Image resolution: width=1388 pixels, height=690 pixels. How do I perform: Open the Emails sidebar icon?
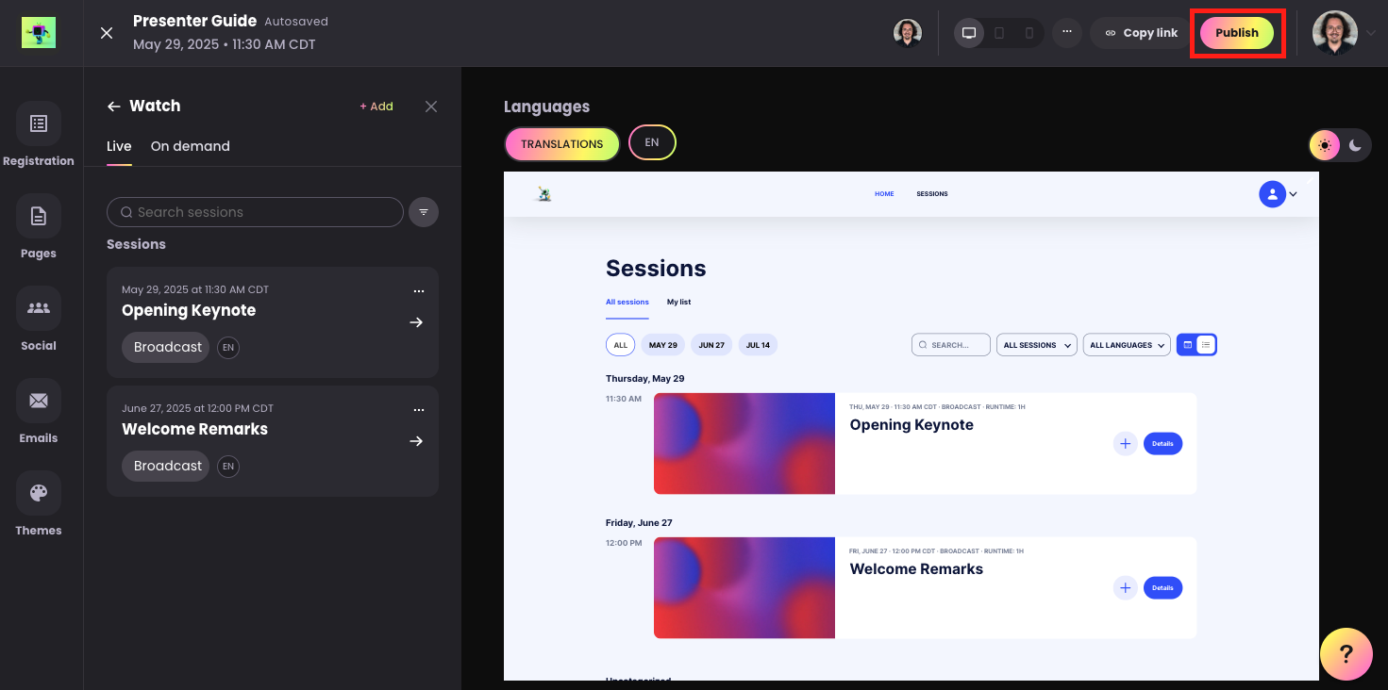click(x=39, y=401)
